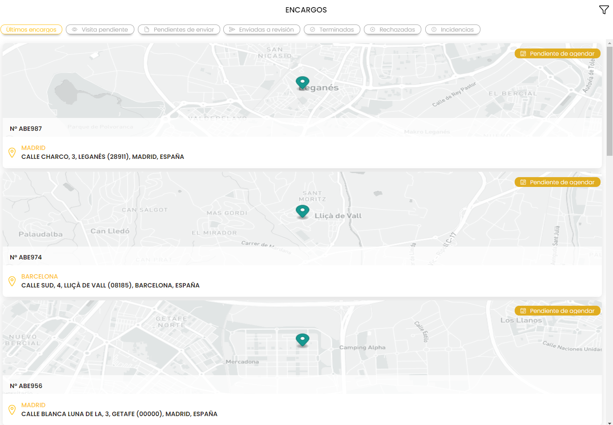
Task: Click the teal map pin in Getafe
Action: click(x=302, y=340)
